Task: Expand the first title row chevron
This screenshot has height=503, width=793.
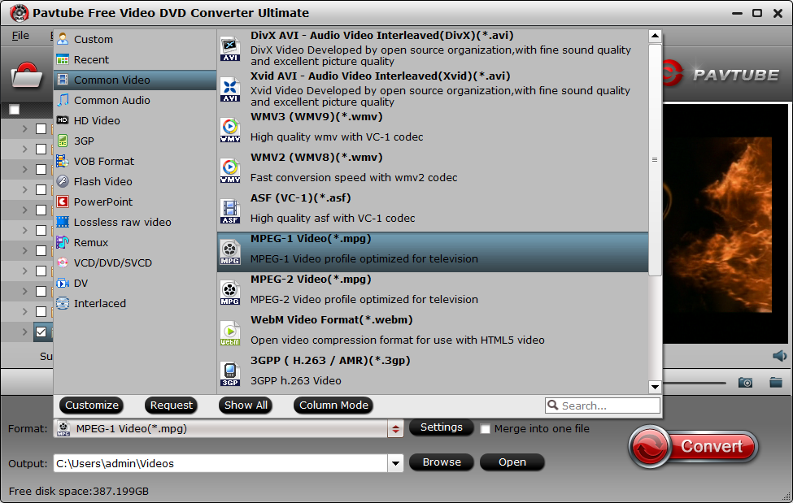Action: [24, 129]
